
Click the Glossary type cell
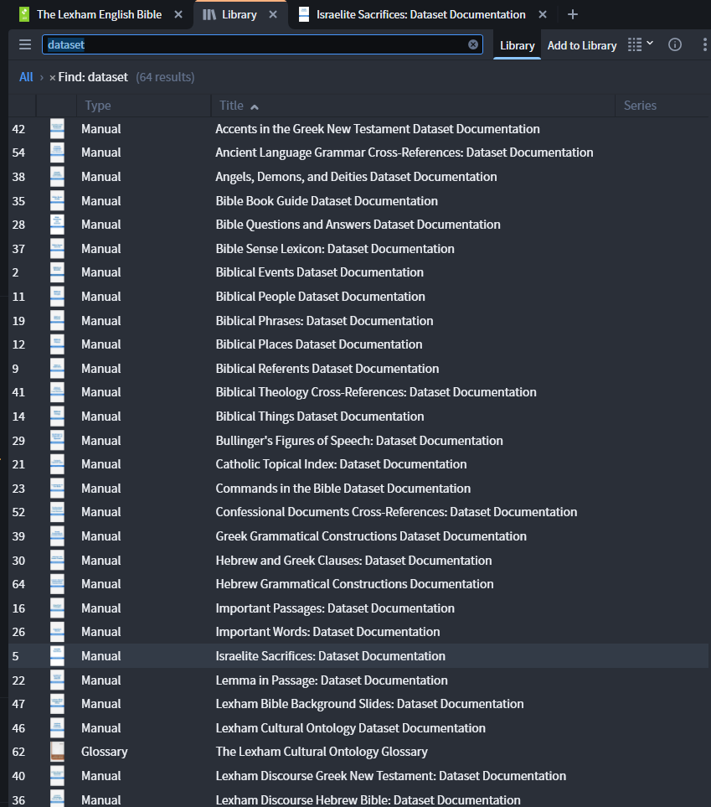click(x=105, y=752)
